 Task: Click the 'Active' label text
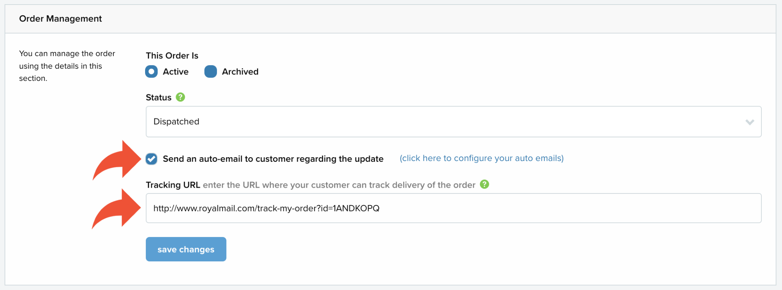point(176,72)
